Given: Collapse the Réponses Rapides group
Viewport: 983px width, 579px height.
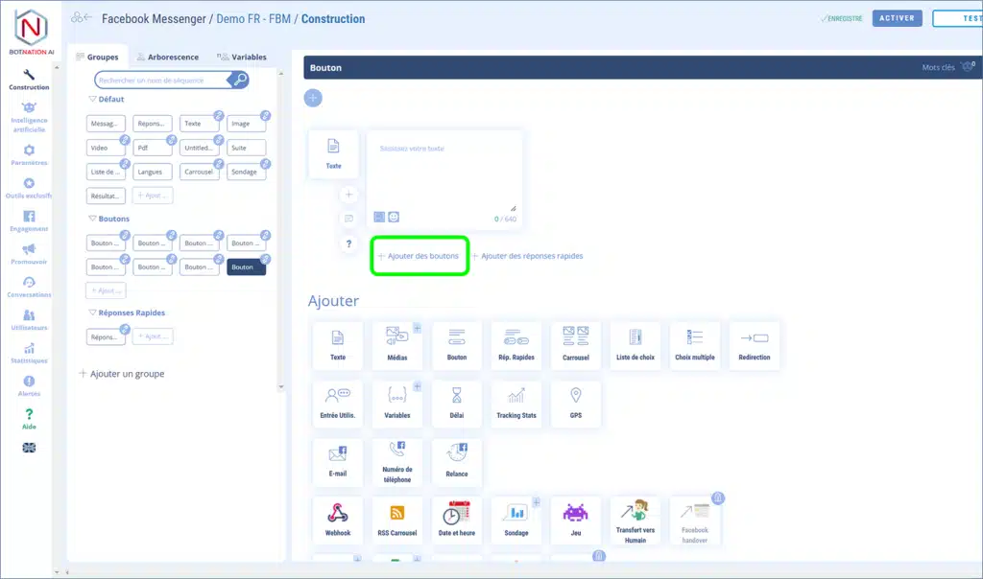Looking at the screenshot, I should point(93,313).
